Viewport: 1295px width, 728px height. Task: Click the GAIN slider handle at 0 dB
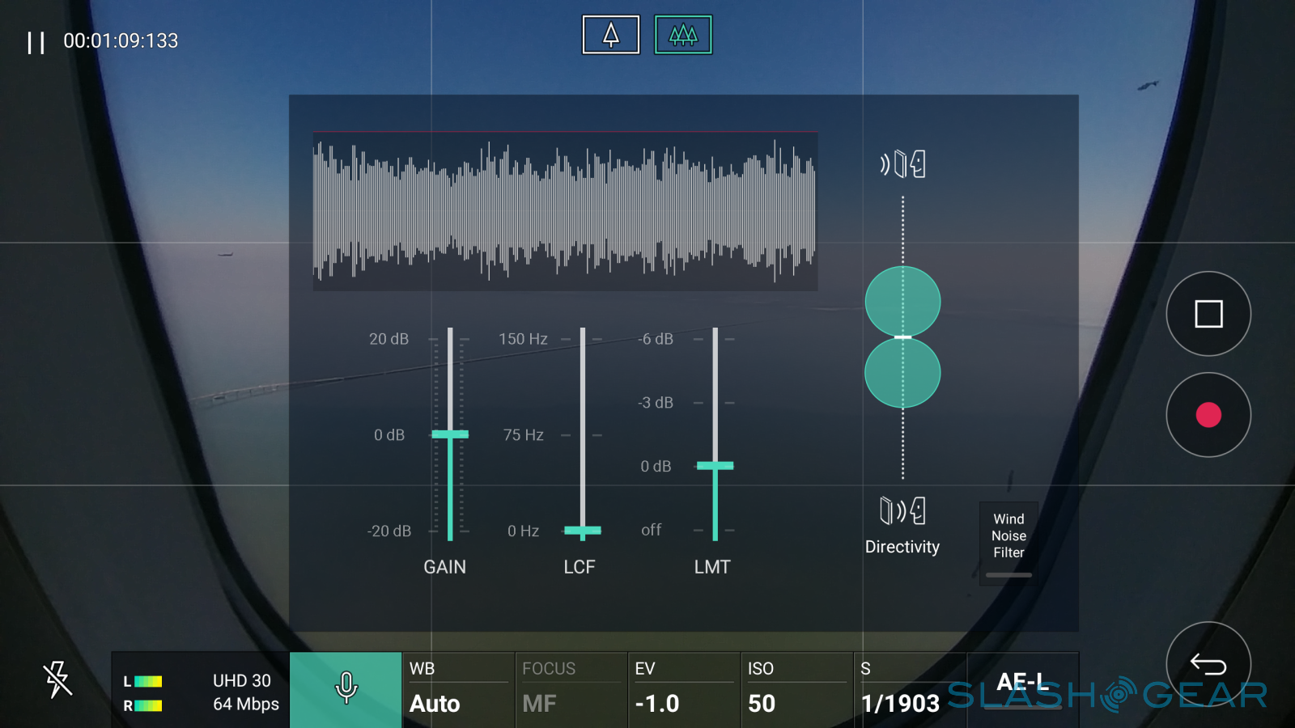(x=450, y=434)
